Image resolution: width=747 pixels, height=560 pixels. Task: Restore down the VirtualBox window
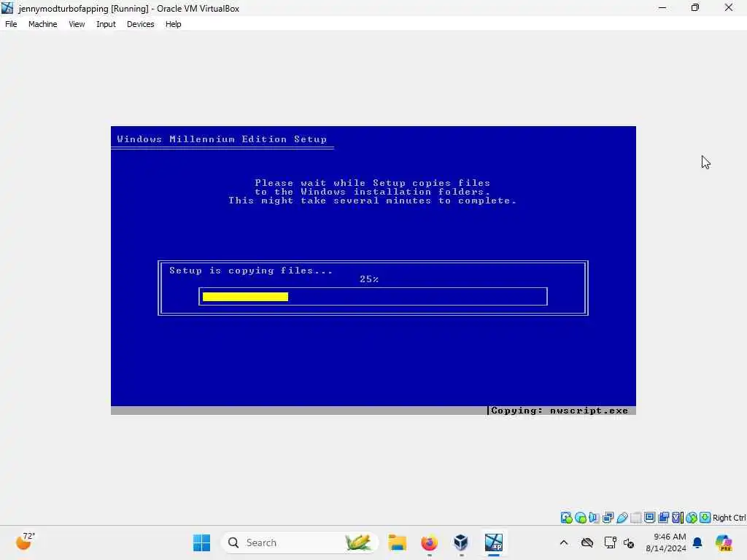pyautogui.click(x=695, y=7)
